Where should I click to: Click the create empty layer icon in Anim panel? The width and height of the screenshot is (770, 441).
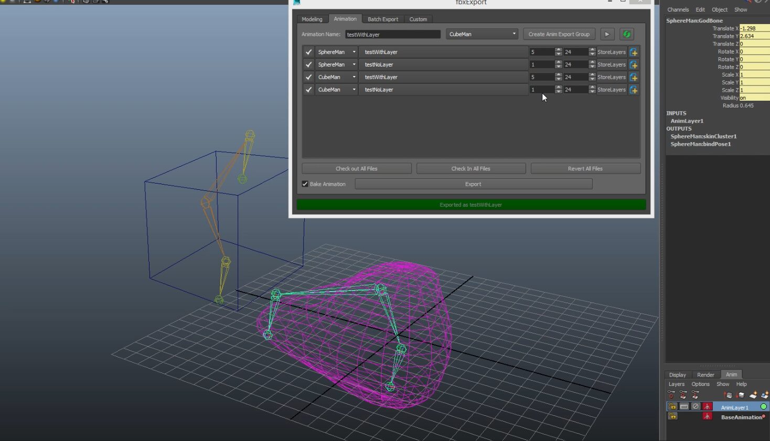click(753, 395)
